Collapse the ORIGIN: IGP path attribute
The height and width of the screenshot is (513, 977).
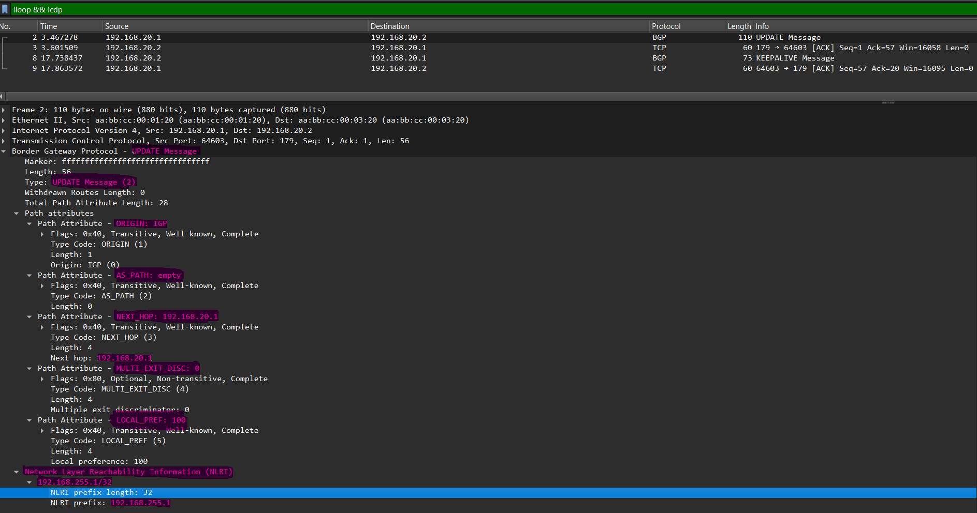click(30, 223)
